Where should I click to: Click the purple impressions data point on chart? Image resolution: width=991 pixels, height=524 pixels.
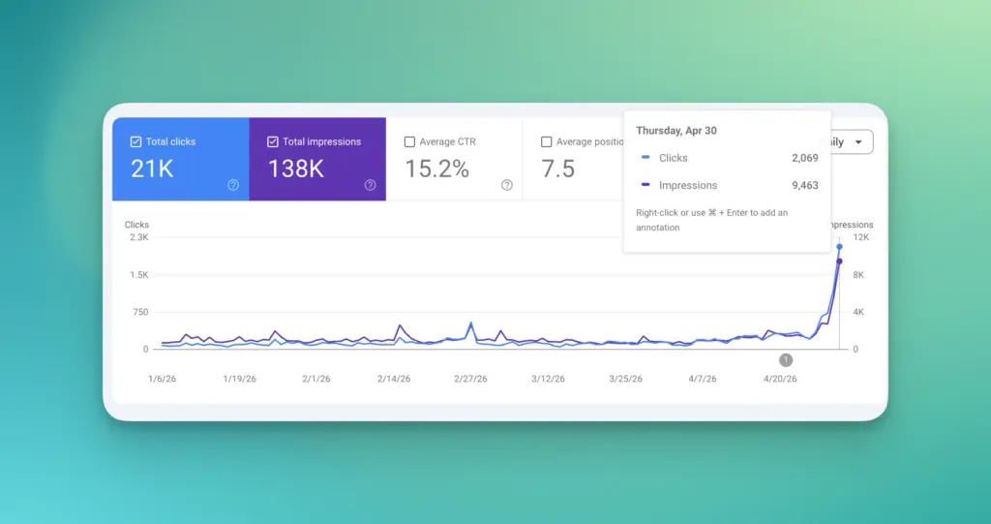coord(839,262)
